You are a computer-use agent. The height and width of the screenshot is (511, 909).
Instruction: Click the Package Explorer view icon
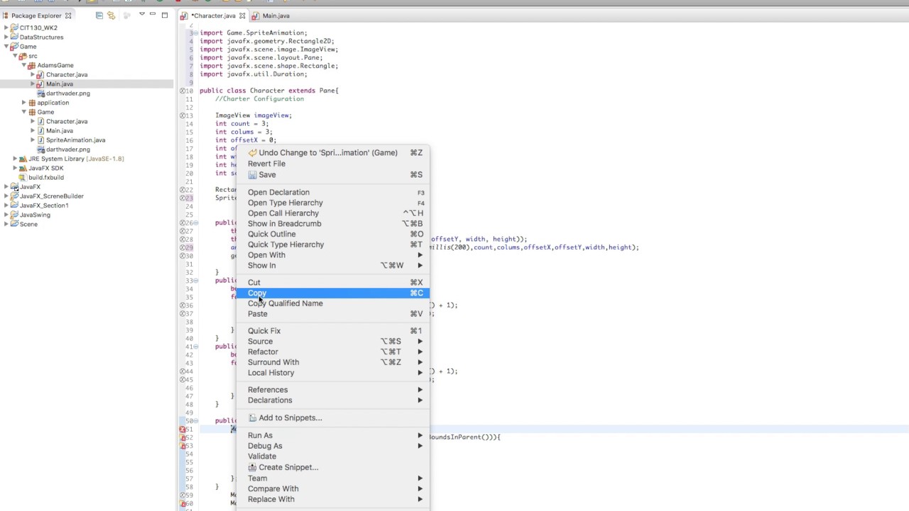[x=6, y=16]
